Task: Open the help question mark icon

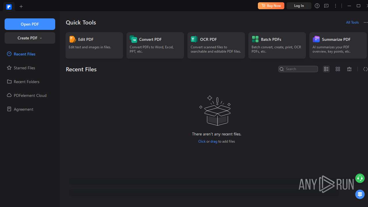Action: coord(317,6)
